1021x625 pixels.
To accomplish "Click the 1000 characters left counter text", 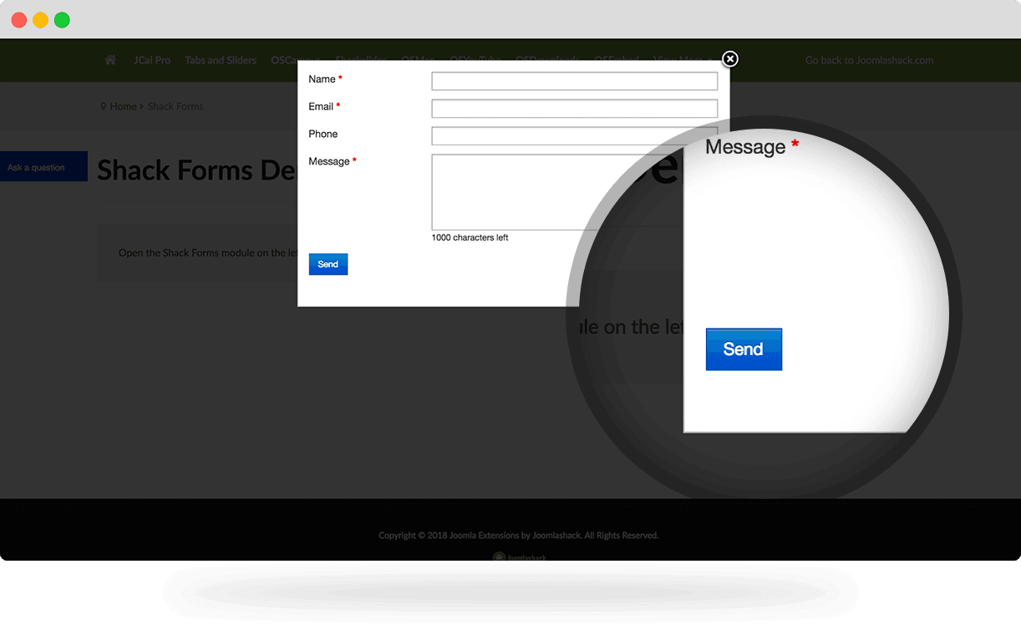I will click(x=470, y=238).
